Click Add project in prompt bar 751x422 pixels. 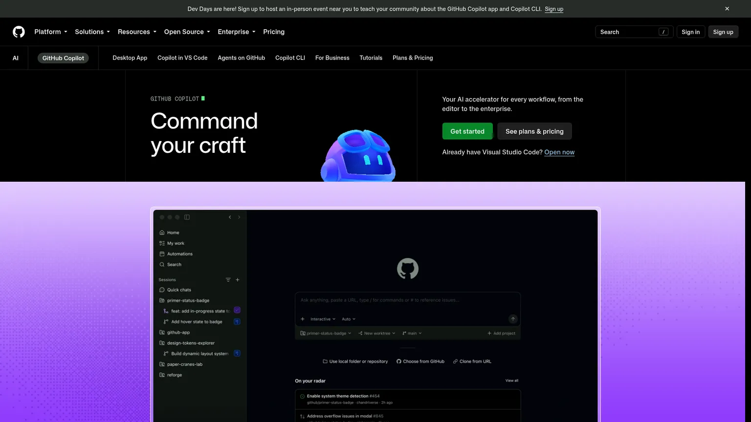coord(501,333)
